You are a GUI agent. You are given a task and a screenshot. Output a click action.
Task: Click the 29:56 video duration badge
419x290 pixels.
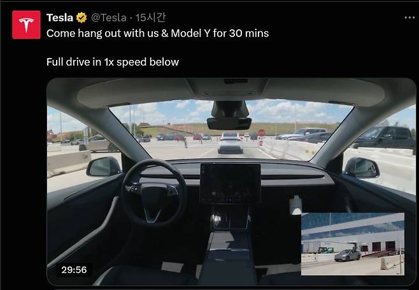click(74, 270)
